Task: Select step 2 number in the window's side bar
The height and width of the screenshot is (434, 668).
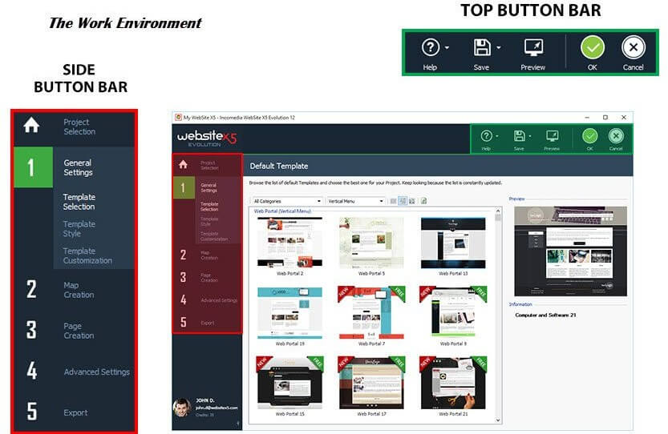Action: coord(183,255)
